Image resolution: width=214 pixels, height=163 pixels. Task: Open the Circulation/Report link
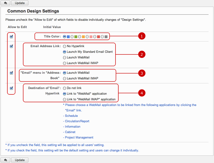77,121
